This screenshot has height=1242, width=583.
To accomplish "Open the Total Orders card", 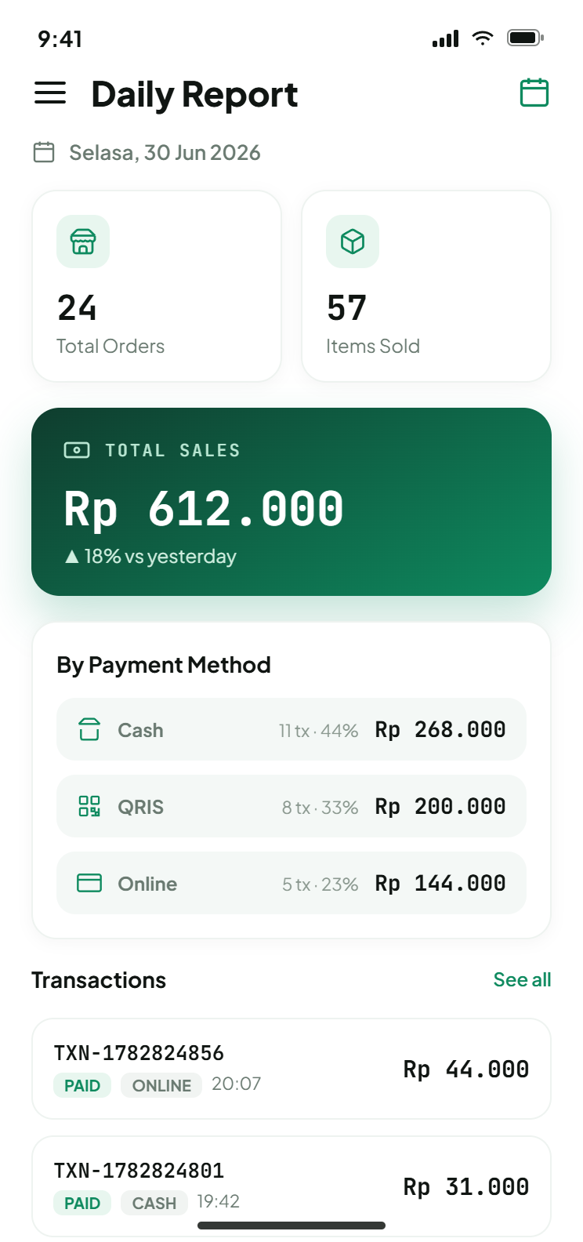I will point(157,286).
